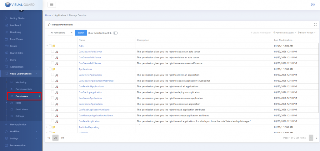Set page size to 50 items
Image resolution: width=320 pixels, height=151 pixels.
[x=62, y=138]
